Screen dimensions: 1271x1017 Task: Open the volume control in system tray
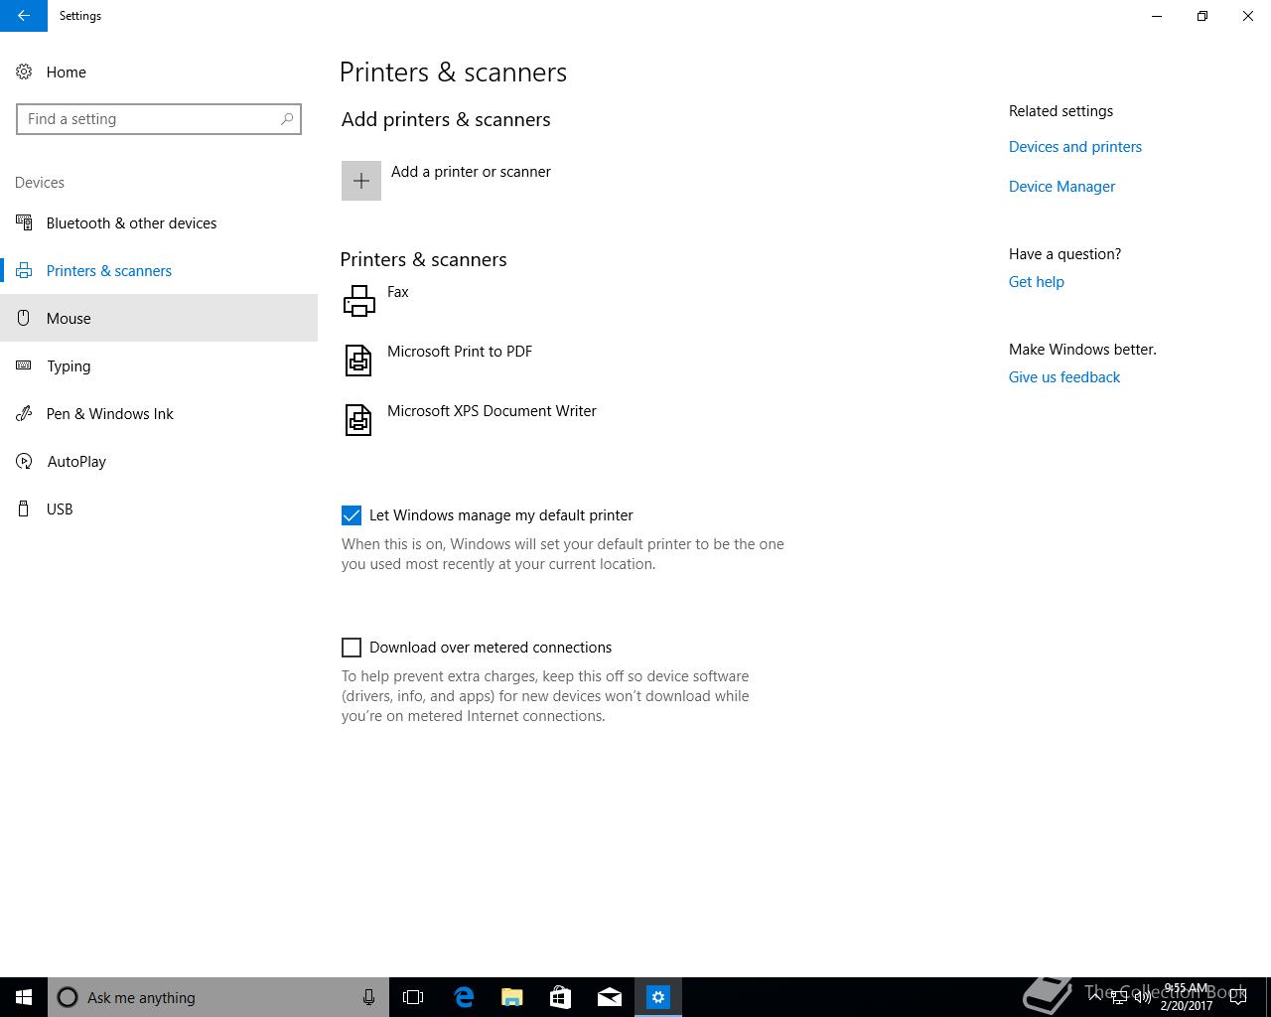pos(1143,997)
